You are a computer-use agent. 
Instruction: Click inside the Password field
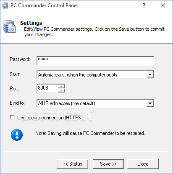click(x=95, y=61)
